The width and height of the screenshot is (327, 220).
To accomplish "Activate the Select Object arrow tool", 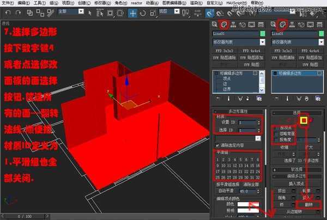I will 90,13.
